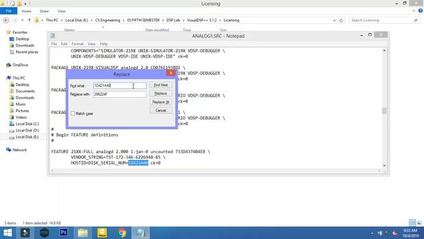Viewport: 424px width, 239px height.
Task: Open address bar history dropdown
Action: 334,21
